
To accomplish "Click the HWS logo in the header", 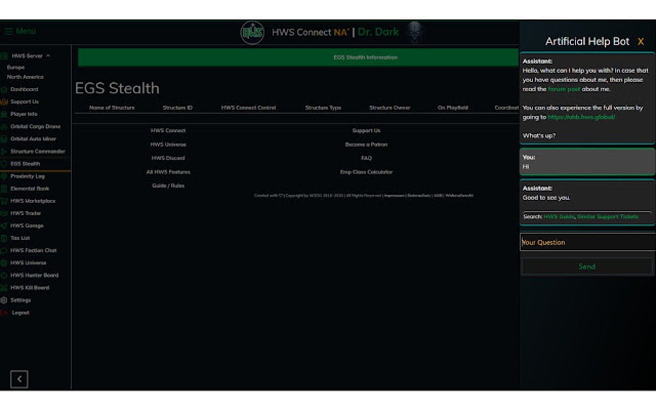I will pos(253,31).
